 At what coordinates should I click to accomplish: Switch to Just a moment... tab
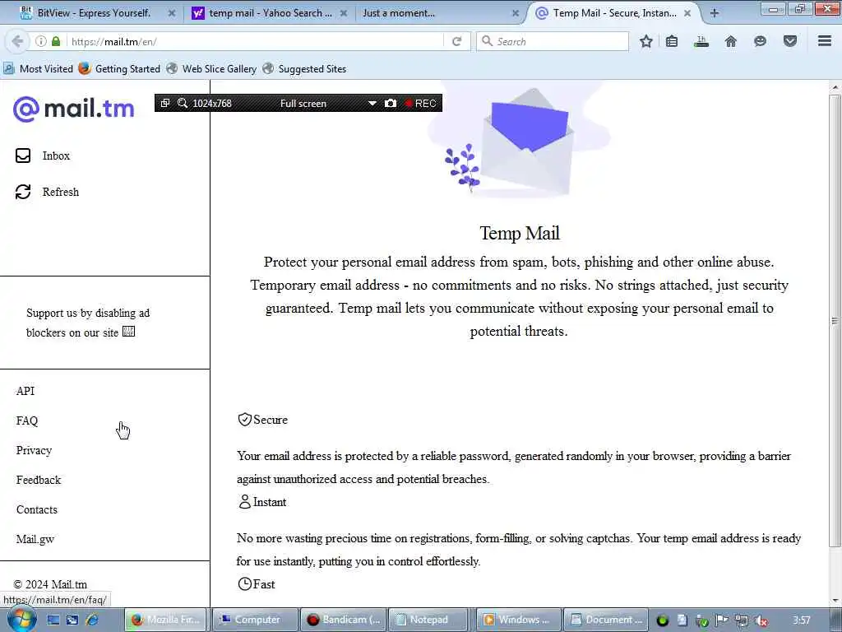click(x=399, y=13)
